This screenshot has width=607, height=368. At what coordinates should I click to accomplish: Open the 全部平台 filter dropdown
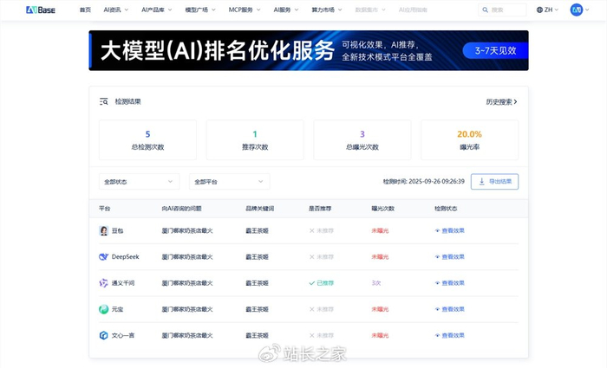click(x=229, y=182)
